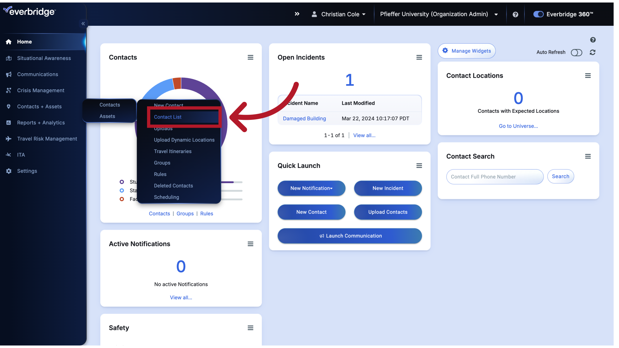Click the open incidents count 1

tap(349, 80)
